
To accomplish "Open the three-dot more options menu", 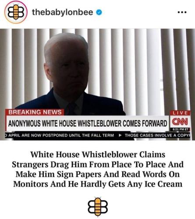I will point(182,12).
